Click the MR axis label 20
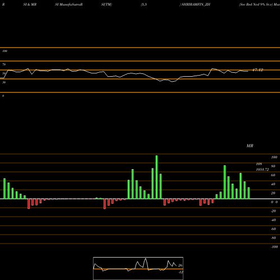 pyautogui.click(x=273, y=193)
